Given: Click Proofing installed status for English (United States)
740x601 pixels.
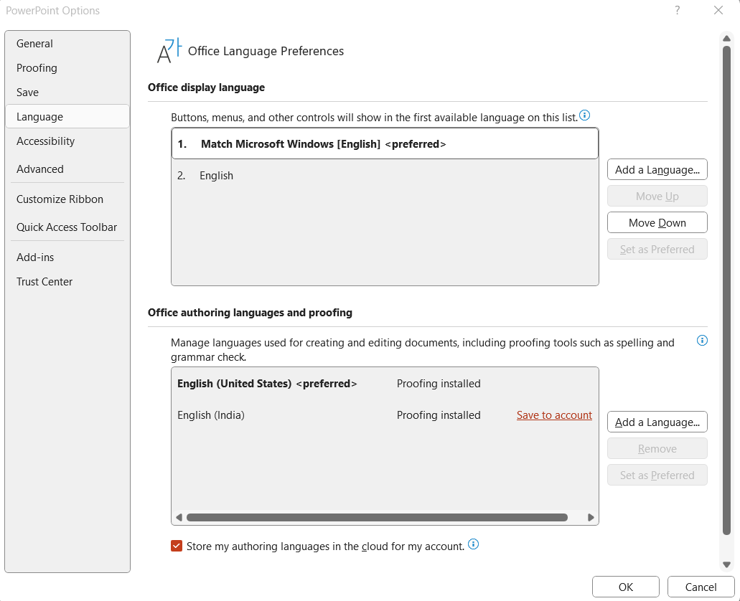Looking at the screenshot, I should coord(439,384).
